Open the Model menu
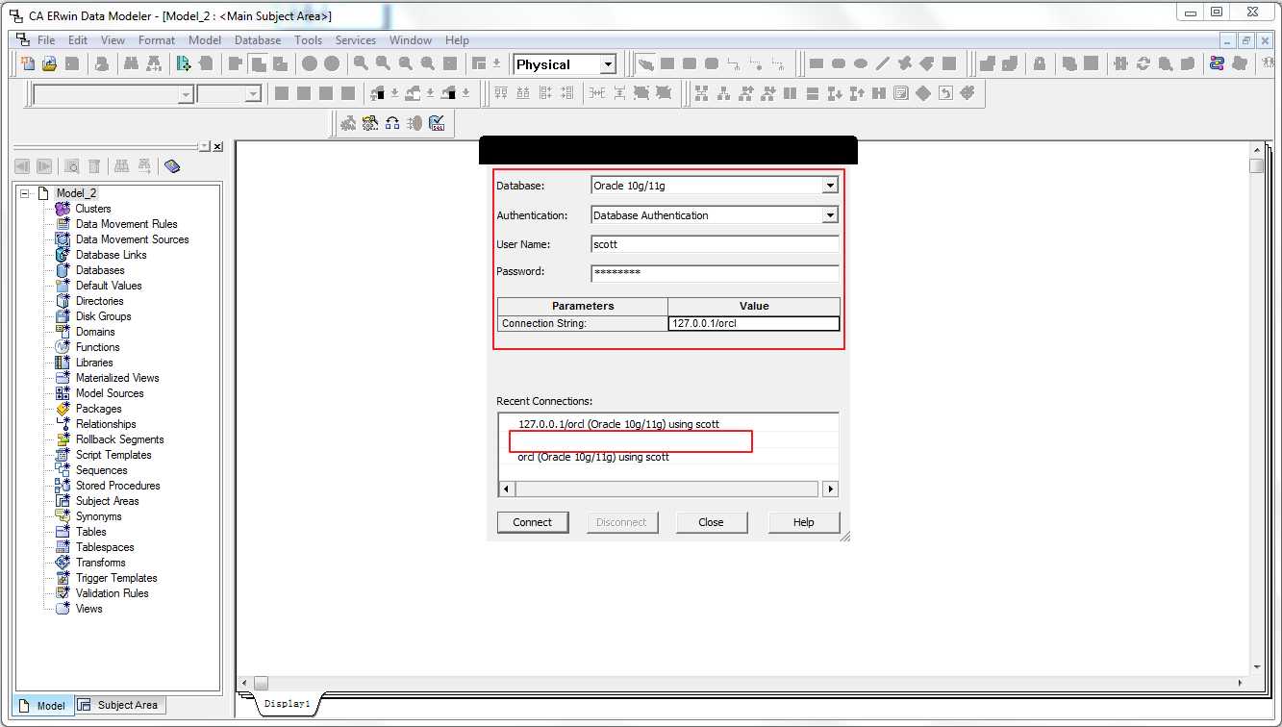The image size is (1282, 727). [205, 40]
